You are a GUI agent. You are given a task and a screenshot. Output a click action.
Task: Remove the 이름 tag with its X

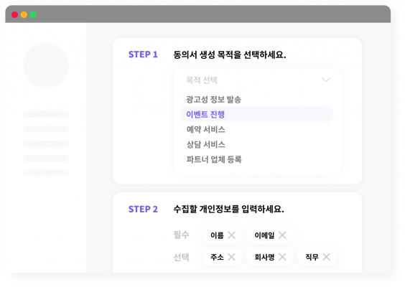point(231,235)
